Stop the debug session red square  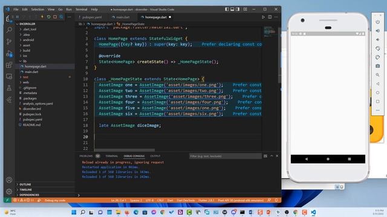click(x=55, y=17)
